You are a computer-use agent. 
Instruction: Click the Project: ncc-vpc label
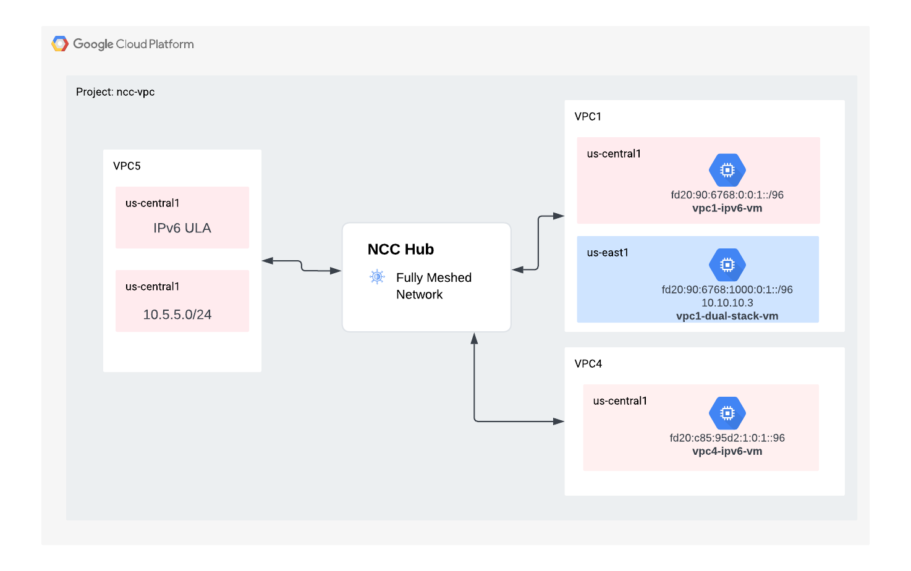pos(116,92)
